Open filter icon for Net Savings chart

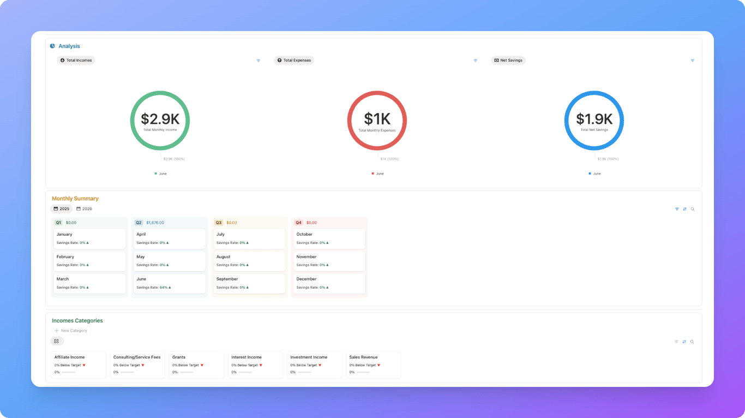[693, 61]
